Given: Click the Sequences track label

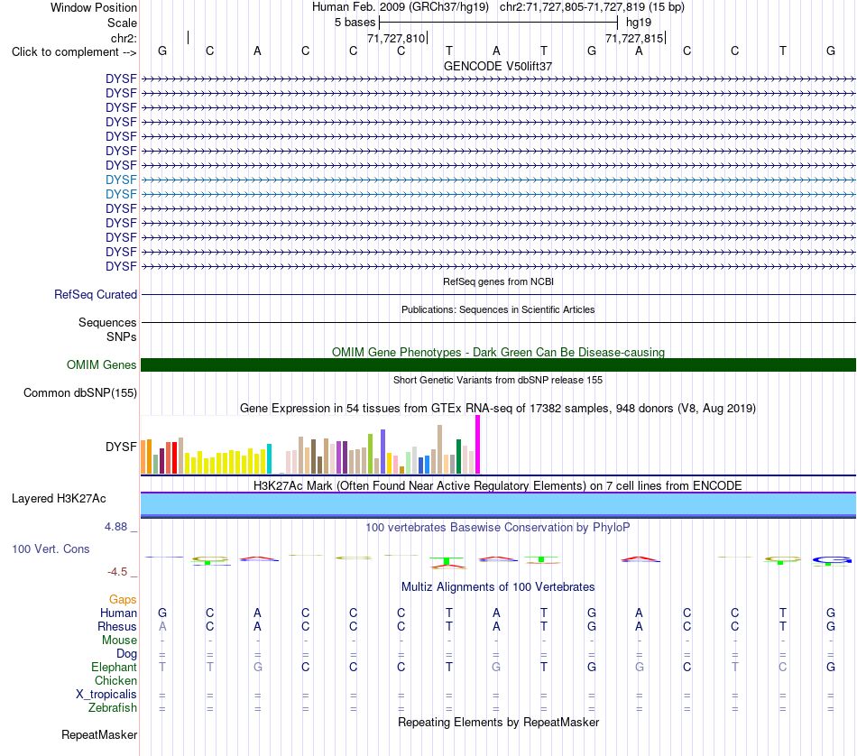Looking at the screenshot, I should pos(107,322).
